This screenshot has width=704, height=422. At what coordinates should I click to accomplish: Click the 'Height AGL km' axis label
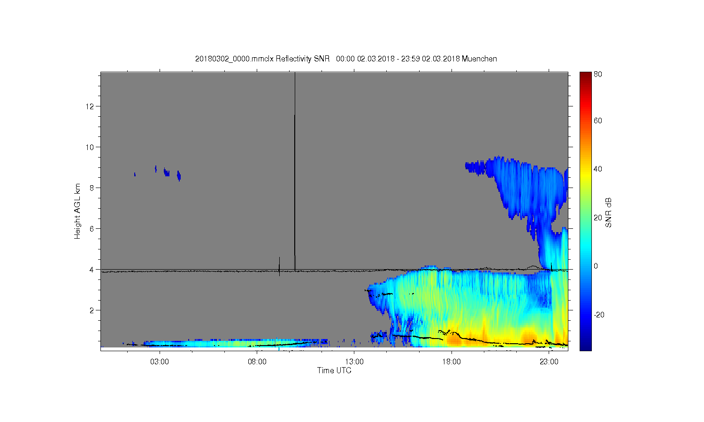(77, 211)
